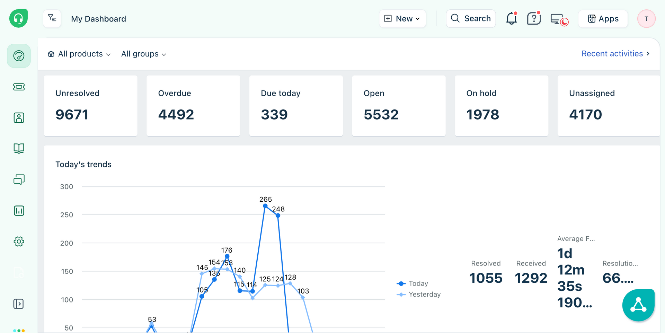
Task: Expand the All groups dropdown
Action: [x=144, y=54]
